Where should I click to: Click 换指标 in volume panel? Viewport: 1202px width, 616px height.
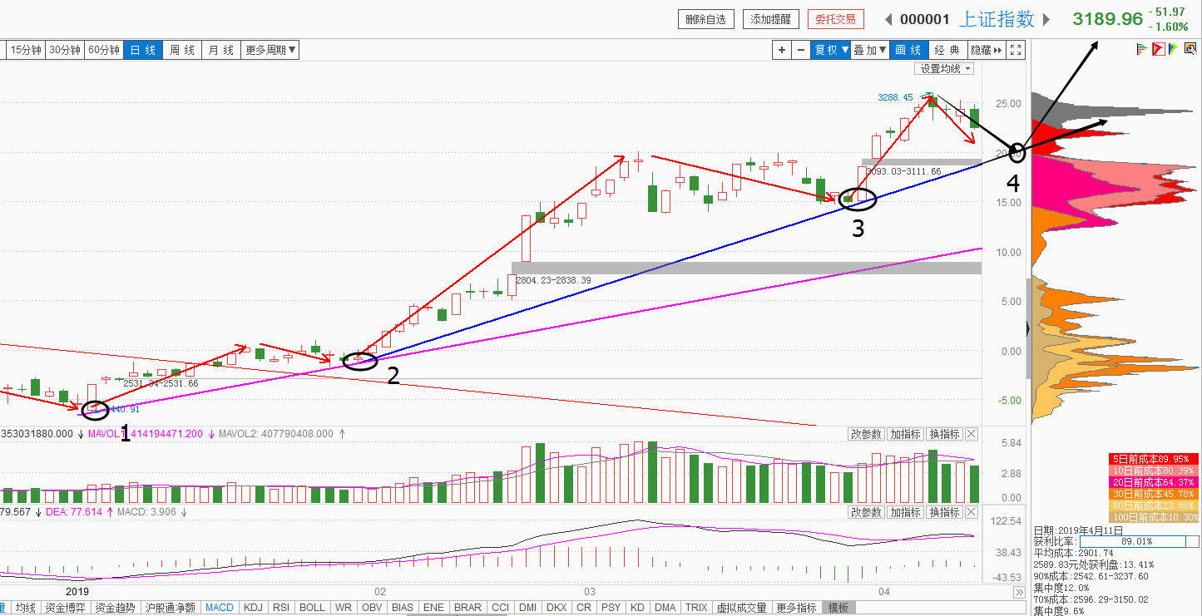945,434
